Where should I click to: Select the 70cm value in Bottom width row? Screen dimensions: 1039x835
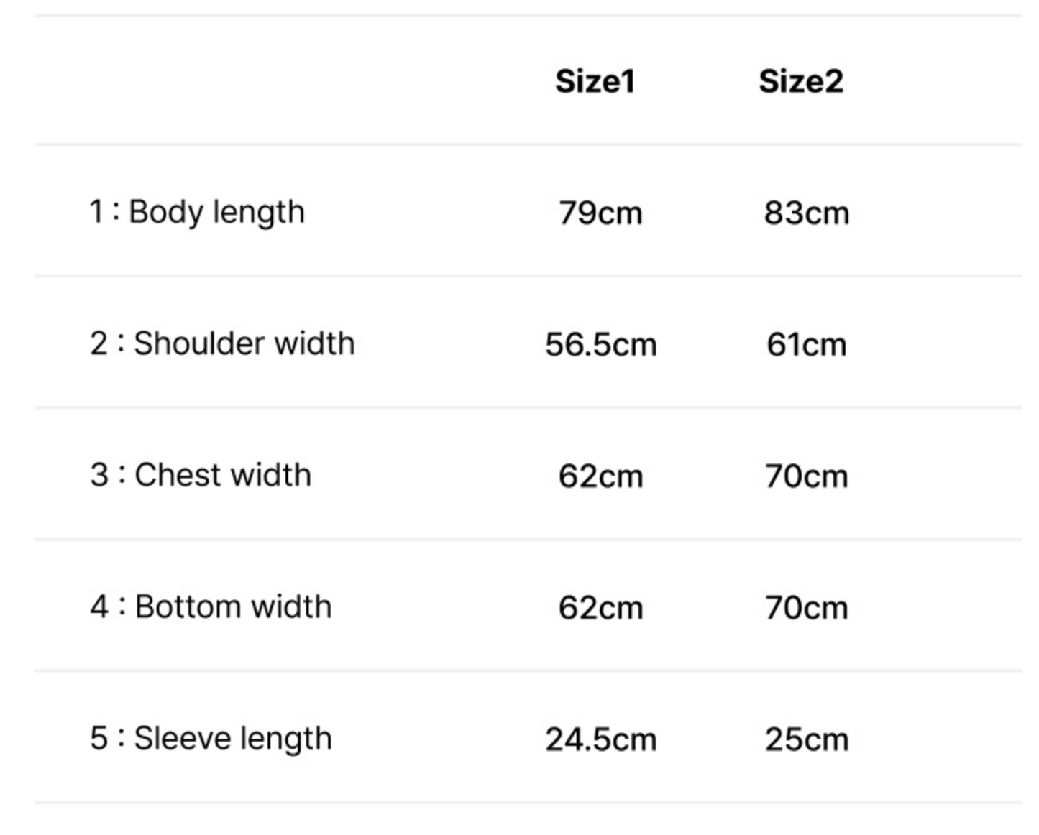pyautogui.click(x=806, y=608)
